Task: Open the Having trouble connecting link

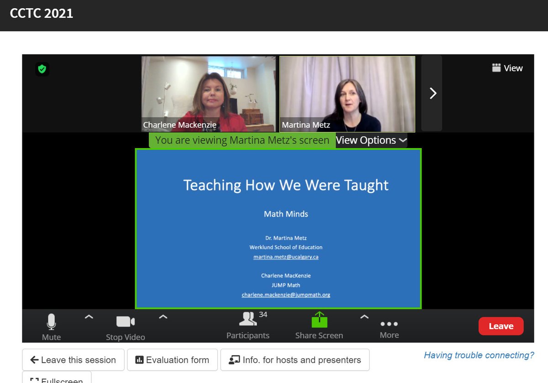Action: (478, 355)
